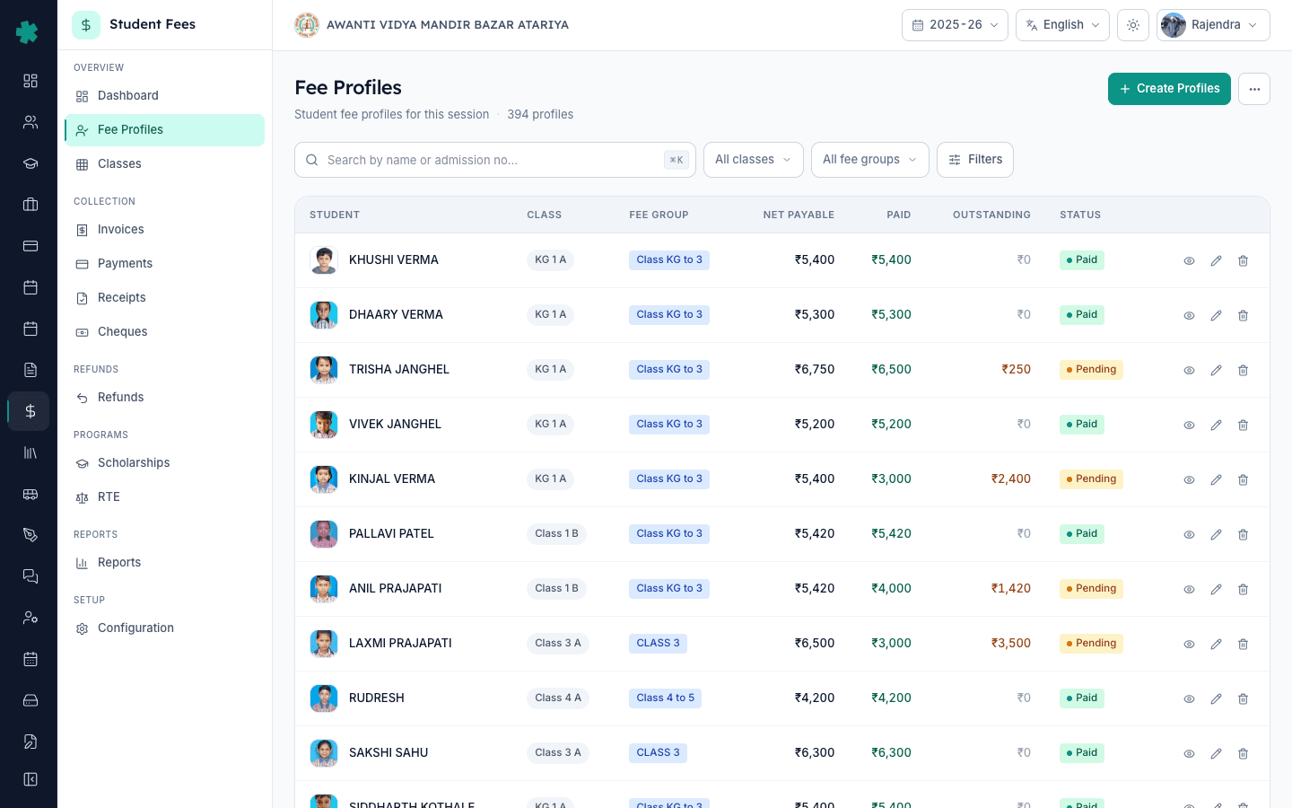Screen dimensions: 1292x808
Task: Open the briefcase icon in left rail
Action: click(x=30, y=205)
